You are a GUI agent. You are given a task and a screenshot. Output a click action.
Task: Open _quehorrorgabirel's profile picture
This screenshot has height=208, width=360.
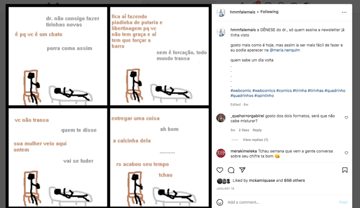point(221,118)
